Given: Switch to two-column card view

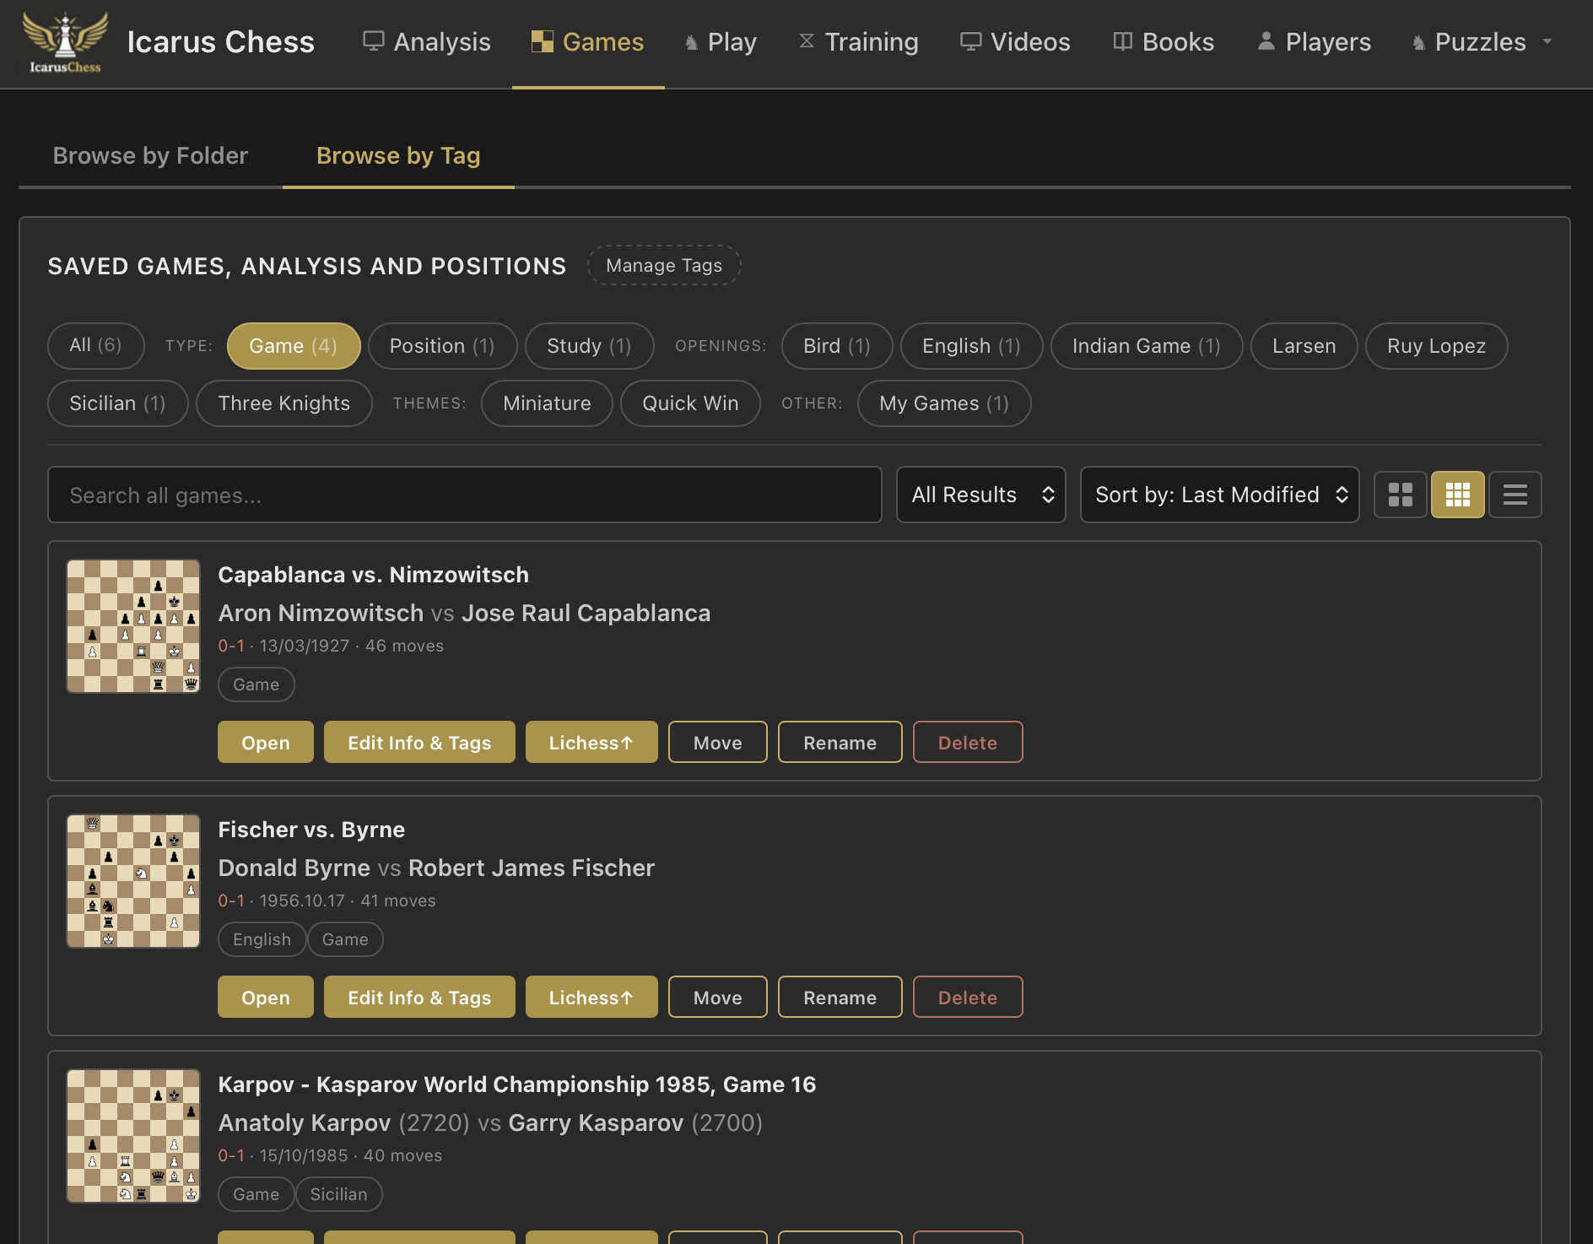Looking at the screenshot, I should point(1400,495).
